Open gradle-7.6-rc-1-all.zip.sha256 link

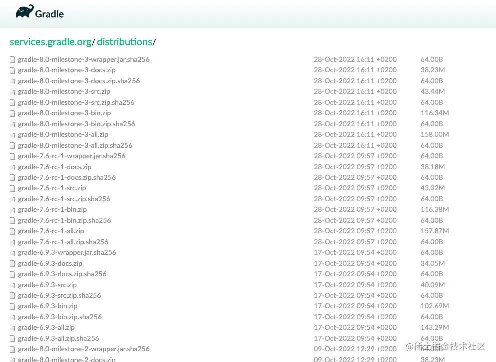[63, 242]
